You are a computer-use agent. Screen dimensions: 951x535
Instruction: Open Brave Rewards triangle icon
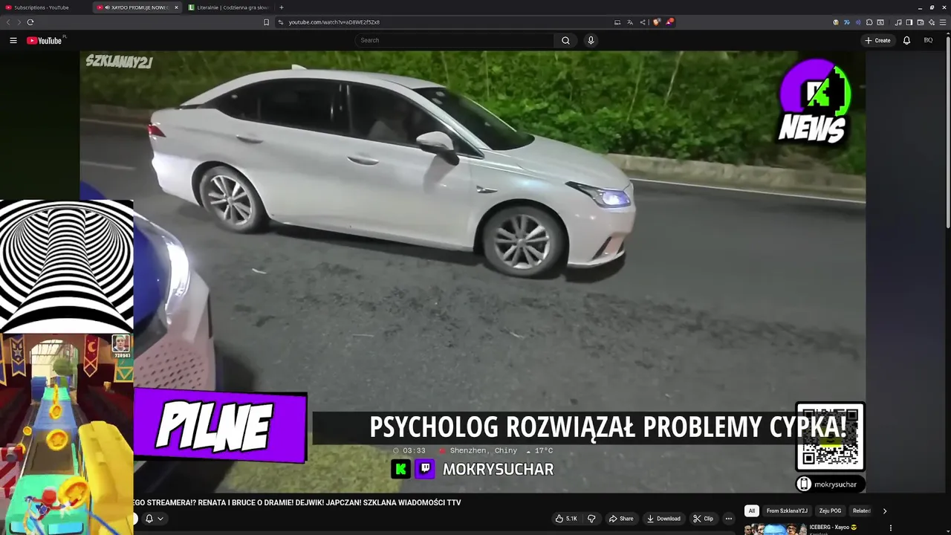pos(669,22)
